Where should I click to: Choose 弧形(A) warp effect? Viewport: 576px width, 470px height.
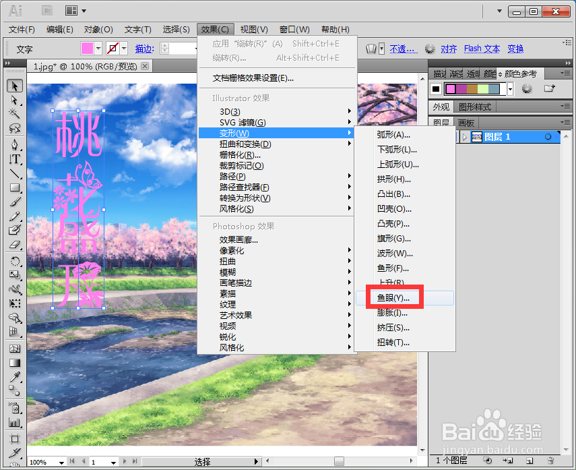[x=405, y=135]
